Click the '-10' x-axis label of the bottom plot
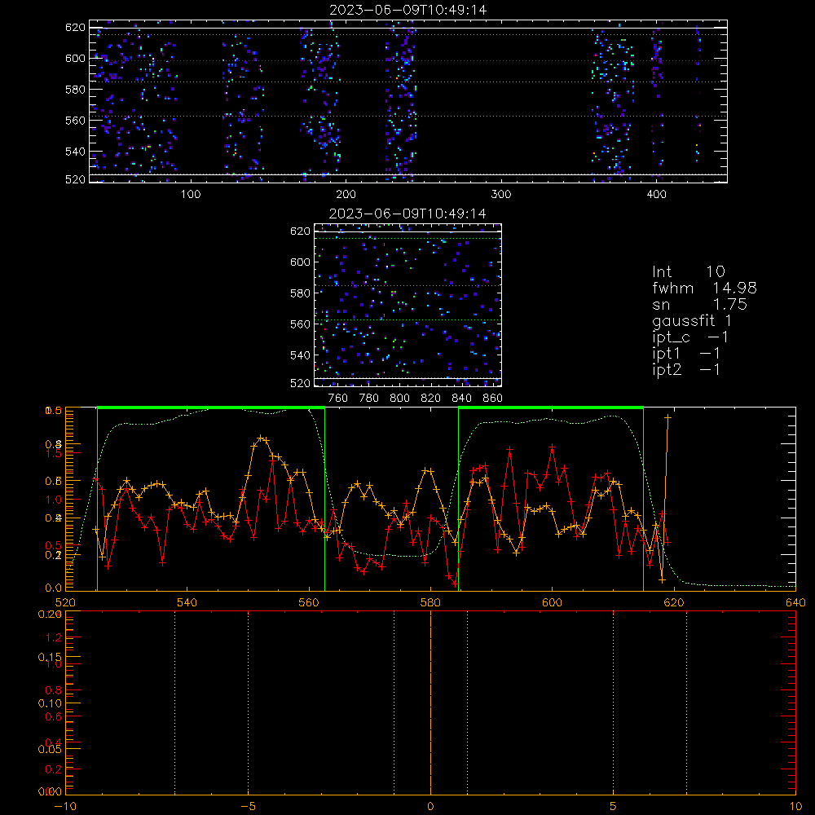 65,806
